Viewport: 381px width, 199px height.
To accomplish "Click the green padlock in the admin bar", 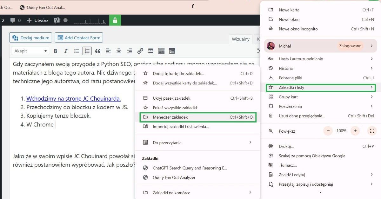I will 115,20.
